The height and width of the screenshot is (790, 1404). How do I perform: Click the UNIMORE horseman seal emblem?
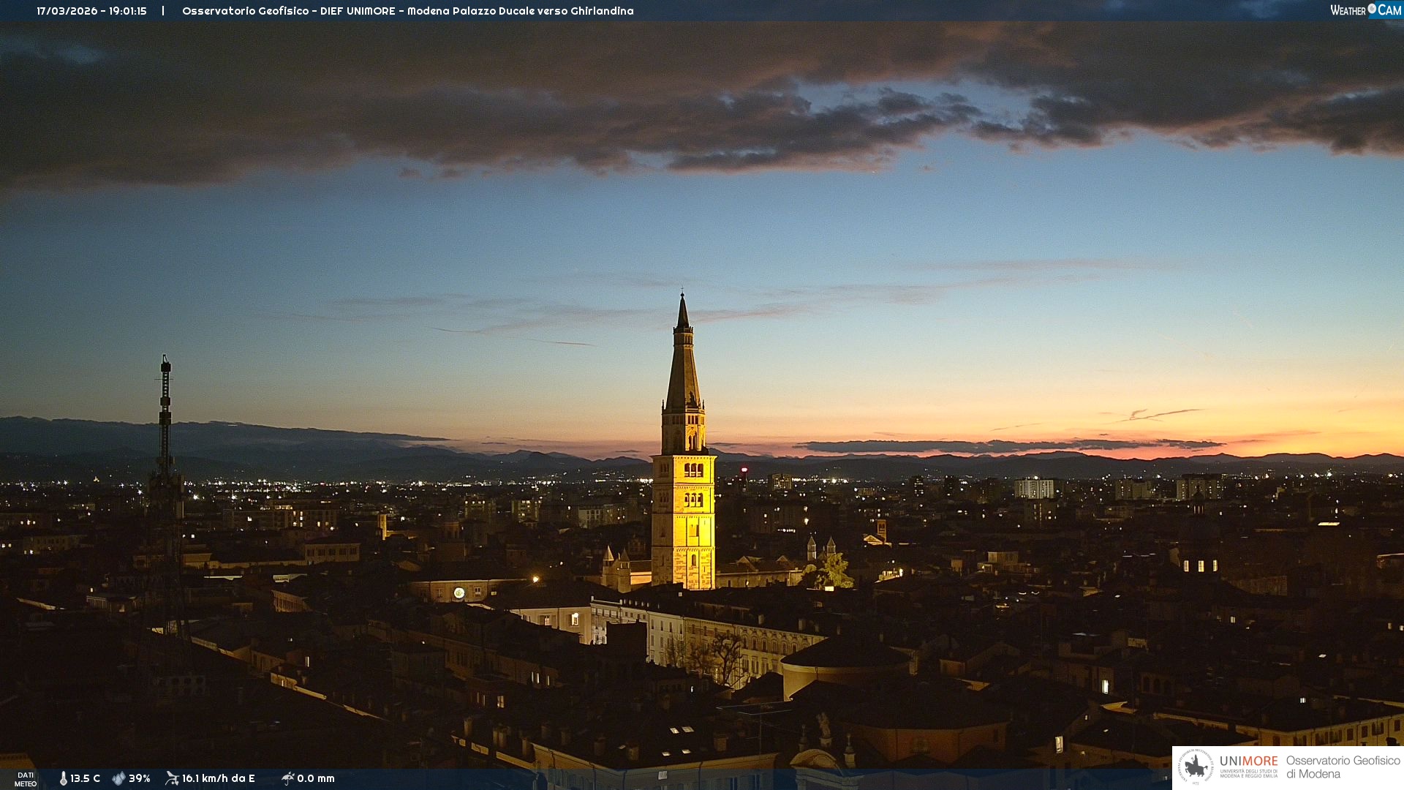click(1196, 767)
